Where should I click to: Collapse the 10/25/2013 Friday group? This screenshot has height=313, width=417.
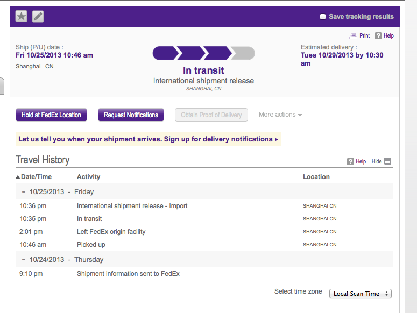point(23,191)
